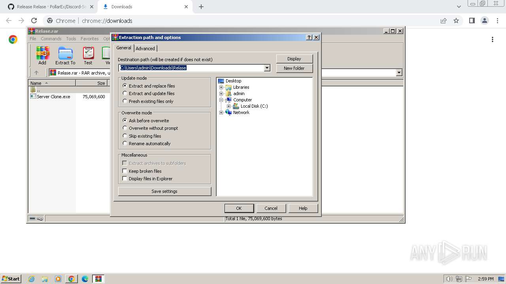Image resolution: width=506 pixels, height=284 pixels.
Task: Close the Downloads tab
Action: [187, 7]
